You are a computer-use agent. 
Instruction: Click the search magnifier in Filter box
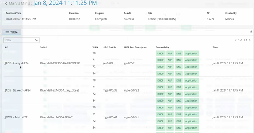[x=36, y=40]
